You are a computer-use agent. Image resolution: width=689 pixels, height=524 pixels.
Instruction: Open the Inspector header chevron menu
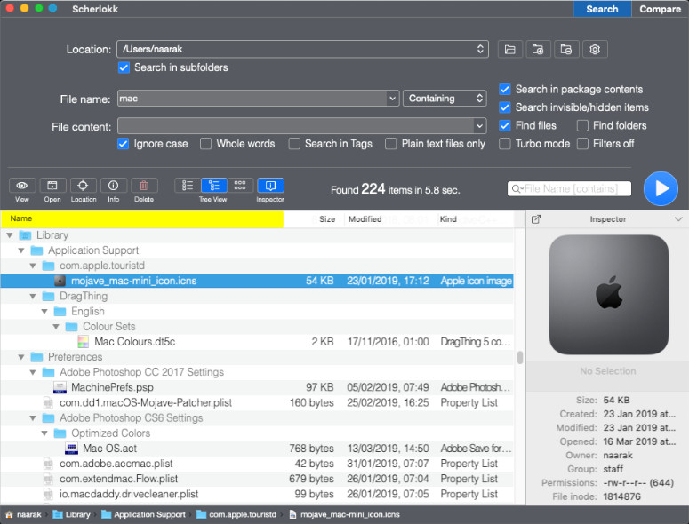pyautogui.click(x=678, y=219)
